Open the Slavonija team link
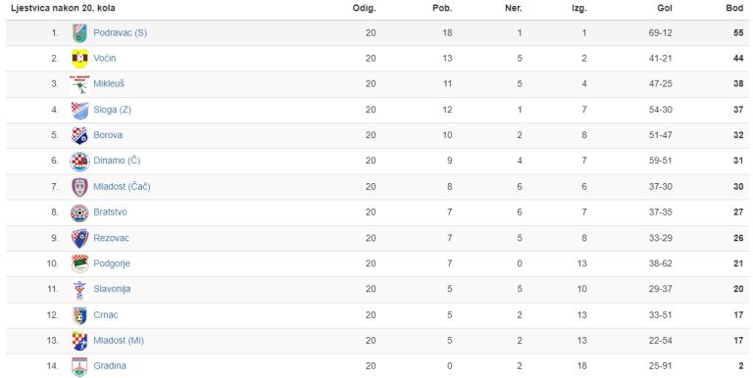The image size is (753, 378). click(x=112, y=289)
